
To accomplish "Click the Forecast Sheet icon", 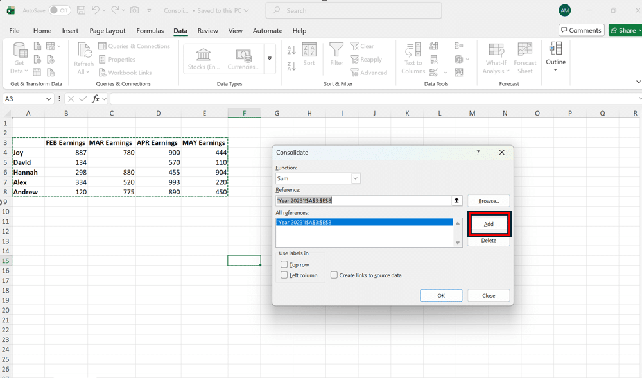I will (x=525, y=58).
